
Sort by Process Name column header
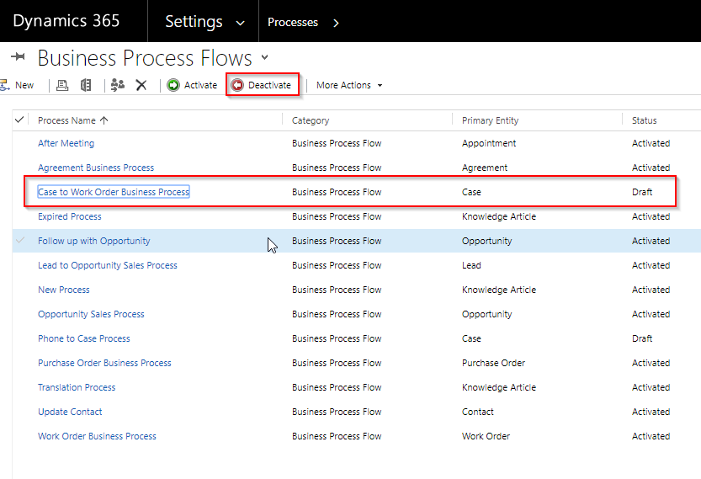click(x=66, y=120)
